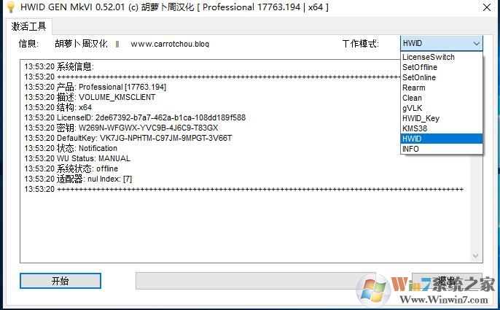Click the 密钥 W269N-WFGWX key line

tap(121, 128)
